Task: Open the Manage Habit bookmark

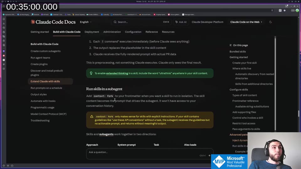Action: 188,15
